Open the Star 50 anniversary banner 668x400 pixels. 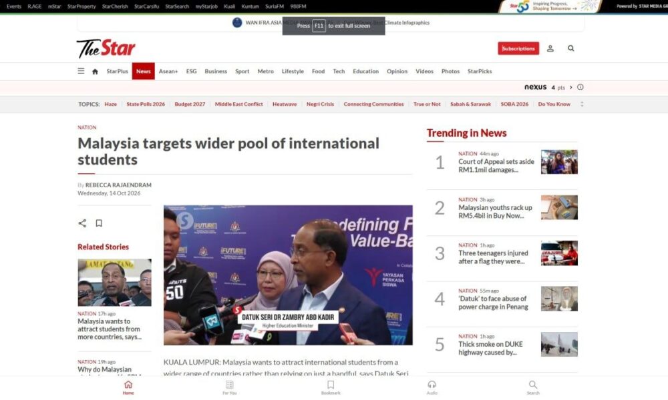coord(550,7)
